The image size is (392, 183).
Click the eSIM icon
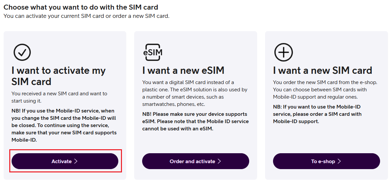[152, 52]
